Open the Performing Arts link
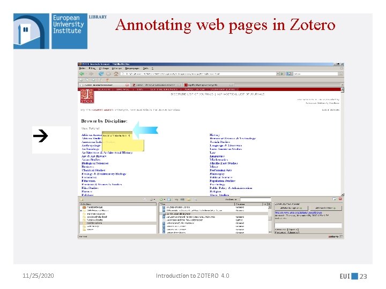 (220, 170)
